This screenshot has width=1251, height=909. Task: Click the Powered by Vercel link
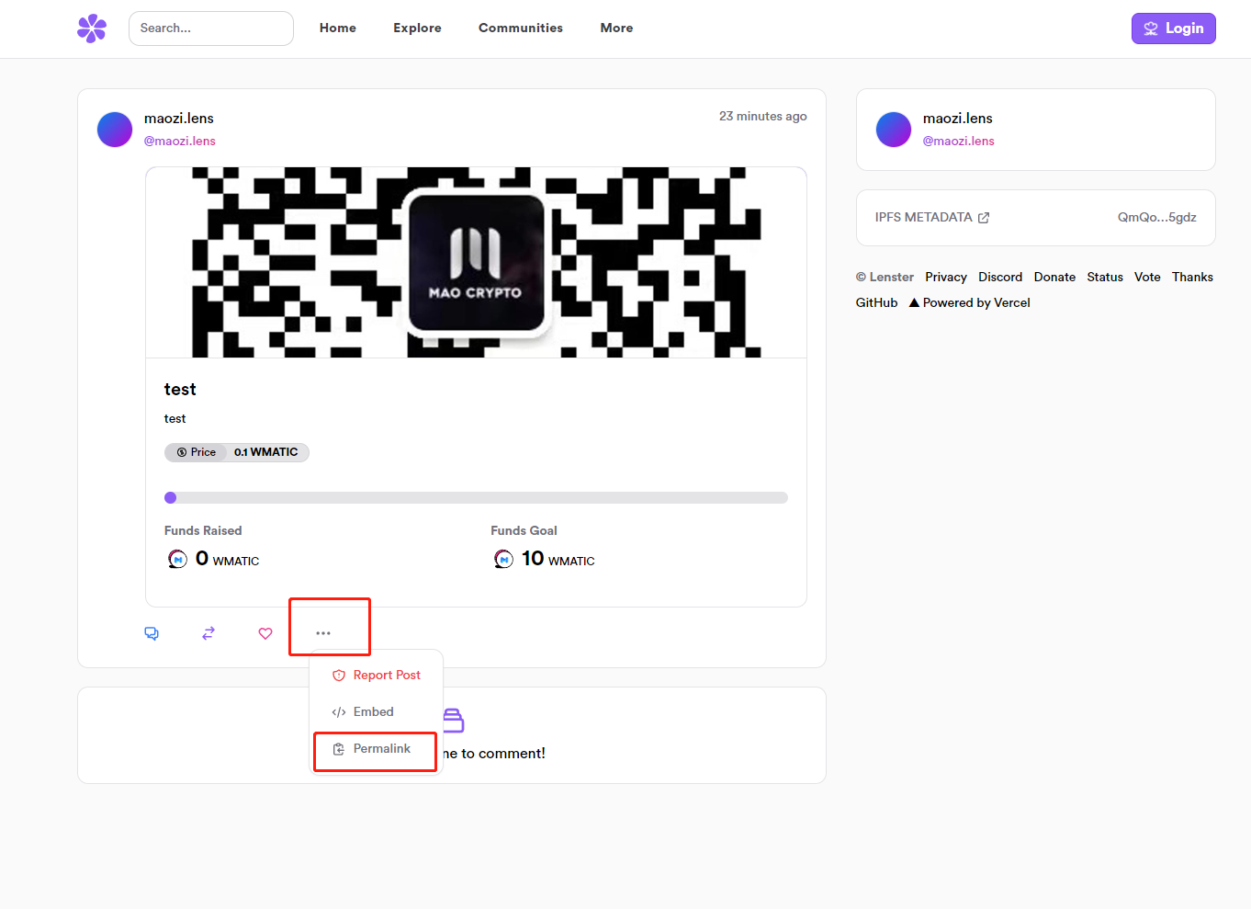(970, 302)
